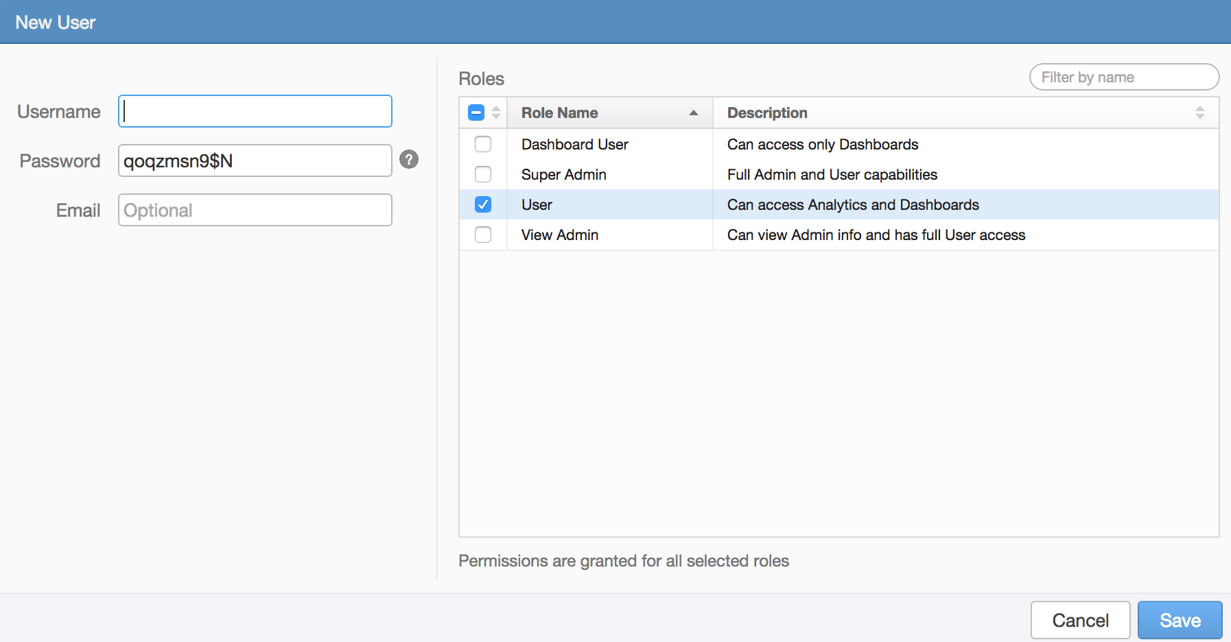This screenshot has width=1231, height=642.
Task: Click the Description column sort arrows
Action: tap(1199, 113)
